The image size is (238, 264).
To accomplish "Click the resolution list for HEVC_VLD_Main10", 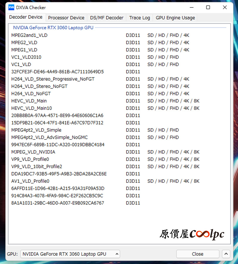I will click(x=173, y=108).
